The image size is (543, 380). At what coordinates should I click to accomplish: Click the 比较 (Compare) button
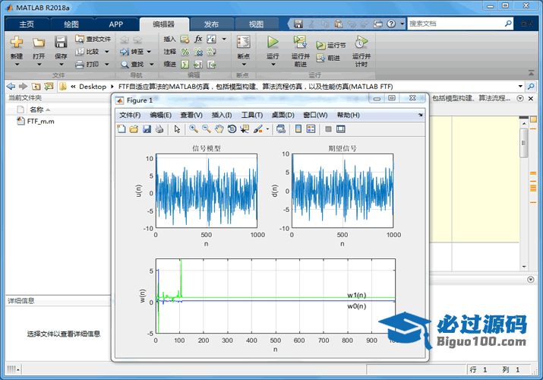click(87, 52)
